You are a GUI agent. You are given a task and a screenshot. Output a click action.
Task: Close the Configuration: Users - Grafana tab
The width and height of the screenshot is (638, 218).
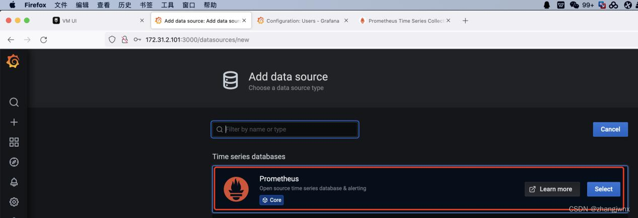[x=346, y=21]
